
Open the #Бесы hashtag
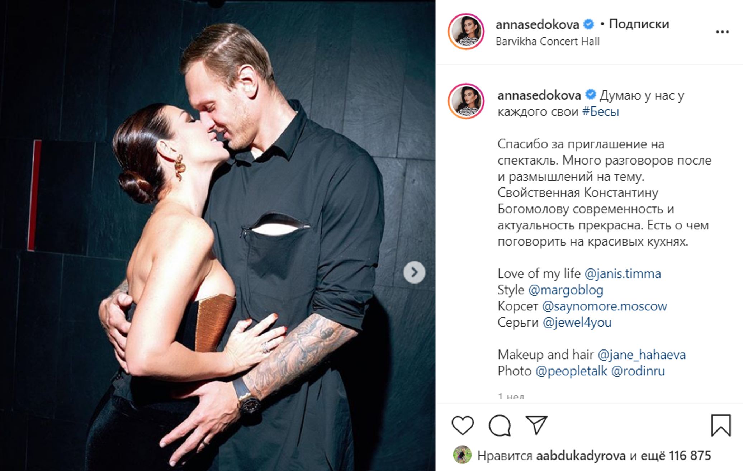(x=601, y=111)
